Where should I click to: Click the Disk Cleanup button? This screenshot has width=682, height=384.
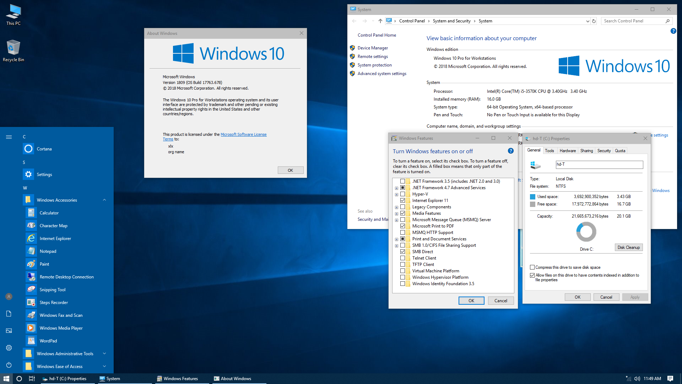628,247
